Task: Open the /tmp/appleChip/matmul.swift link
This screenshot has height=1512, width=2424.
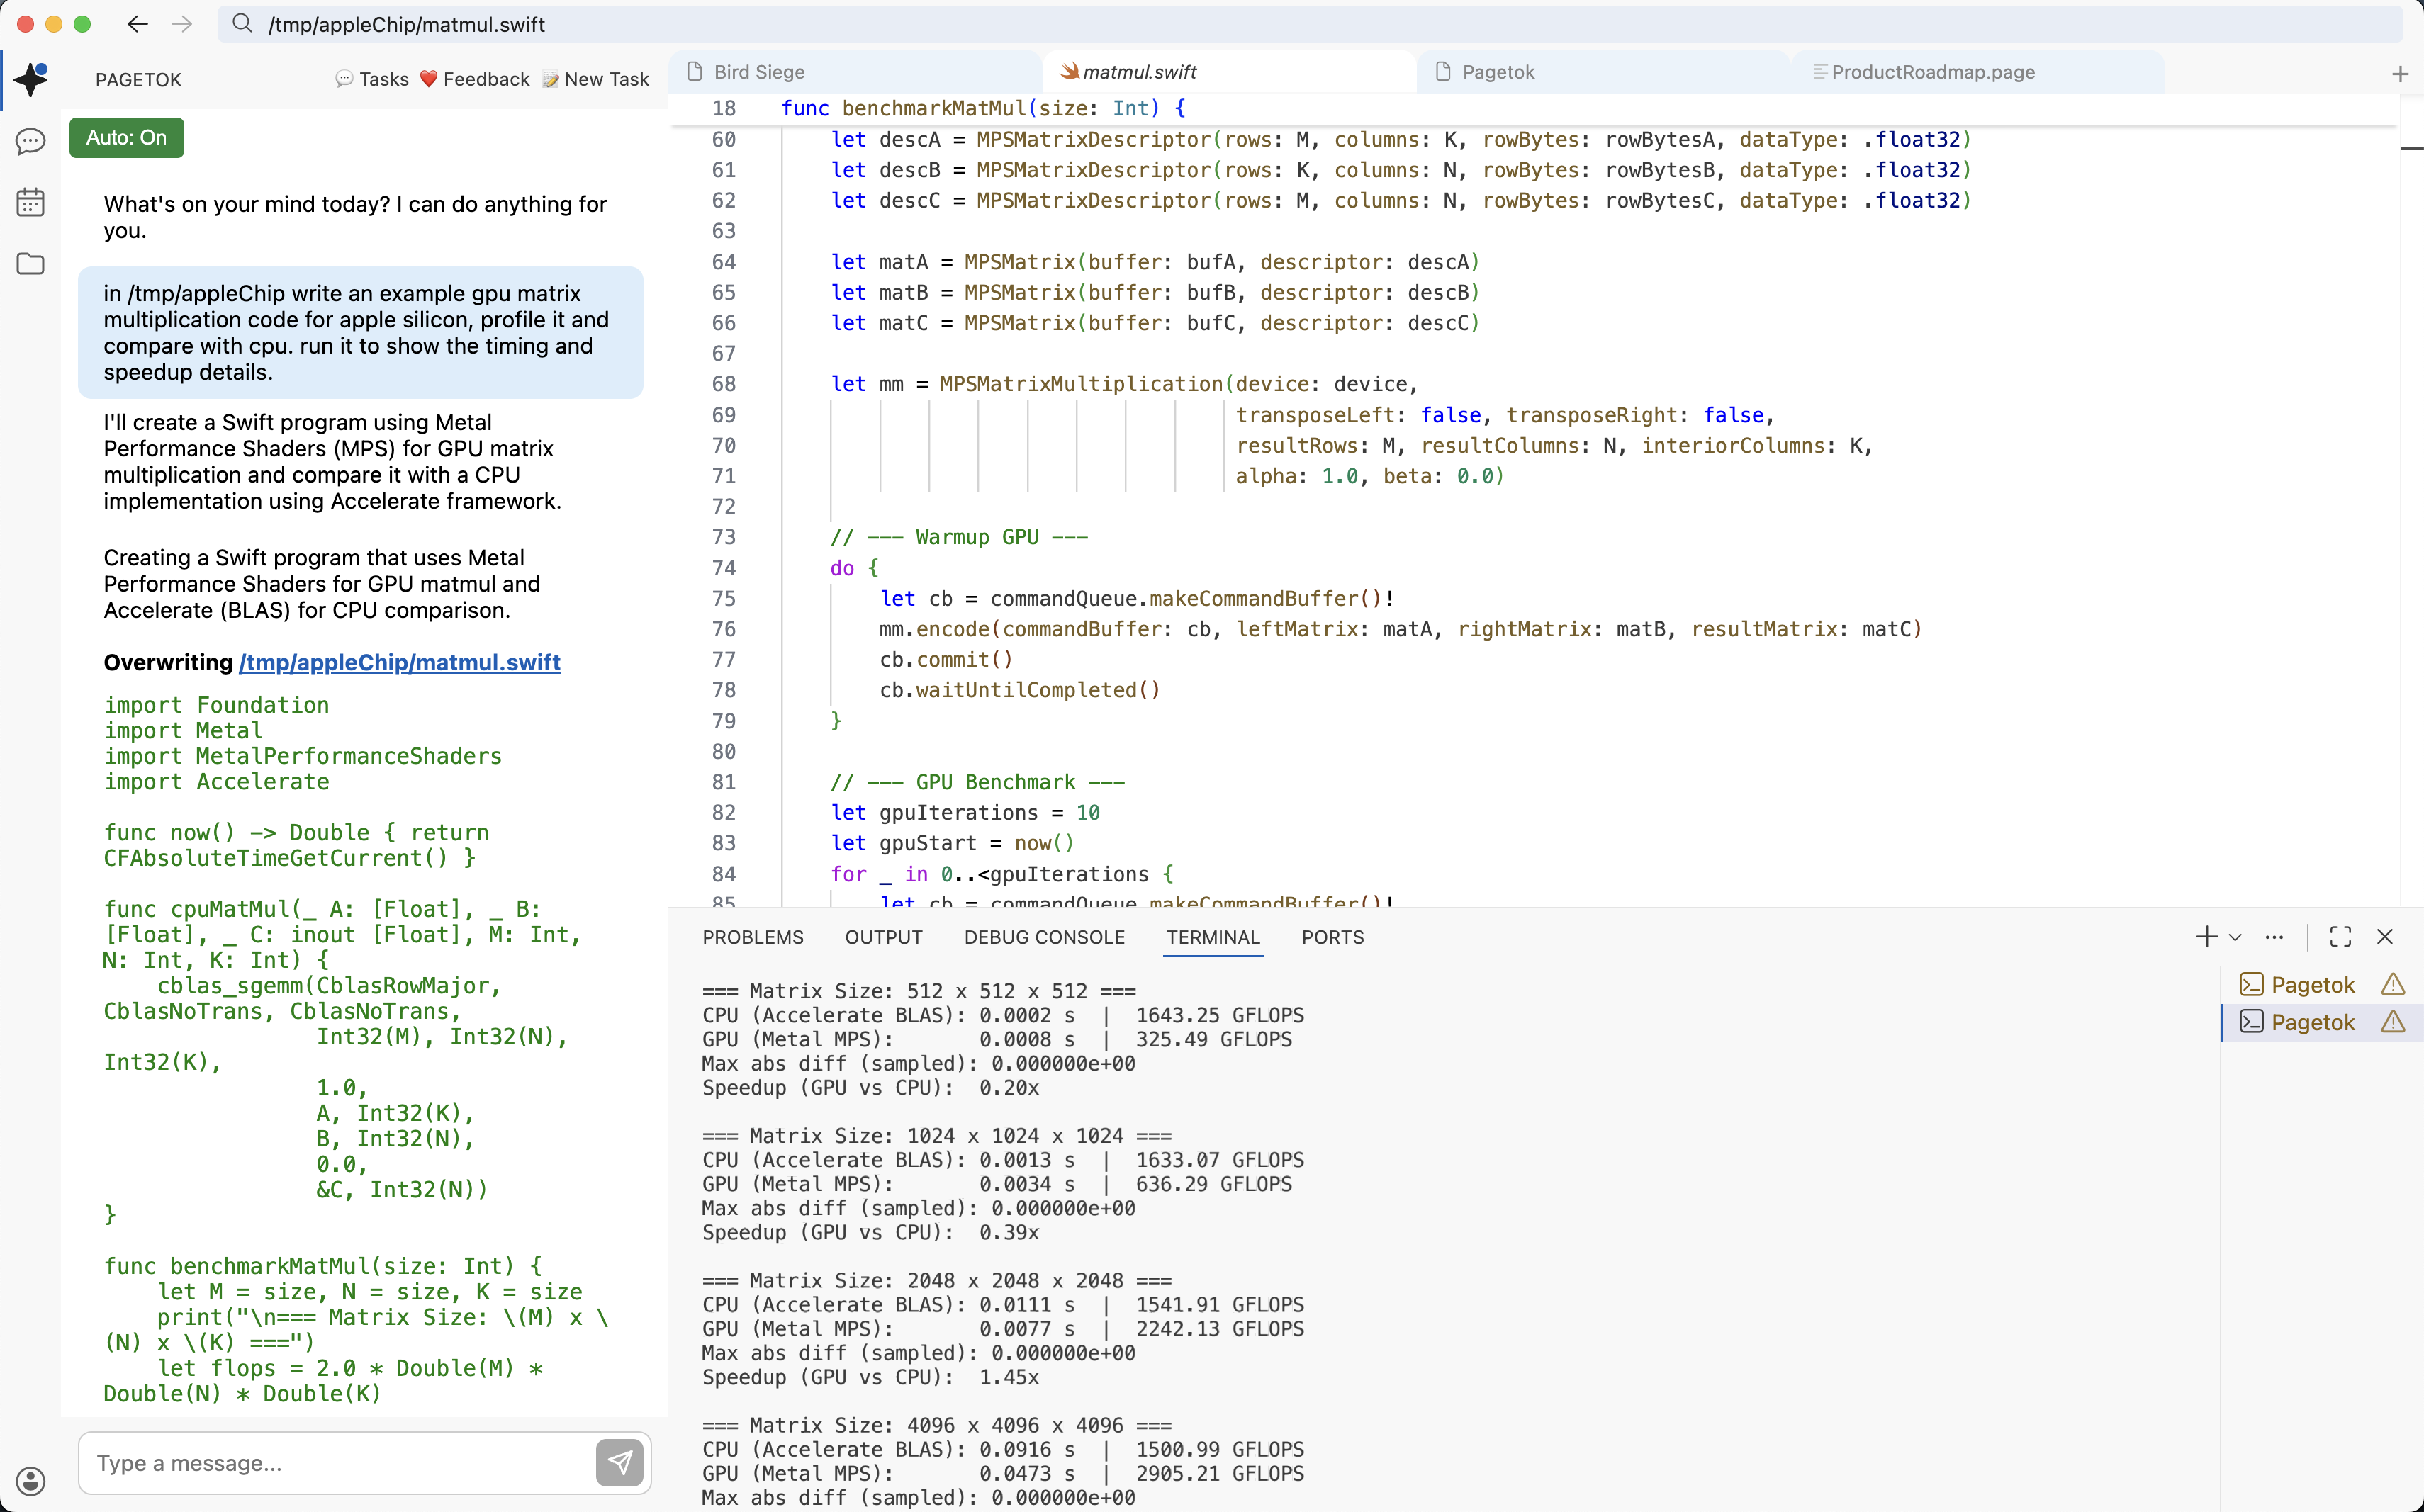Action: coord(399,662)
